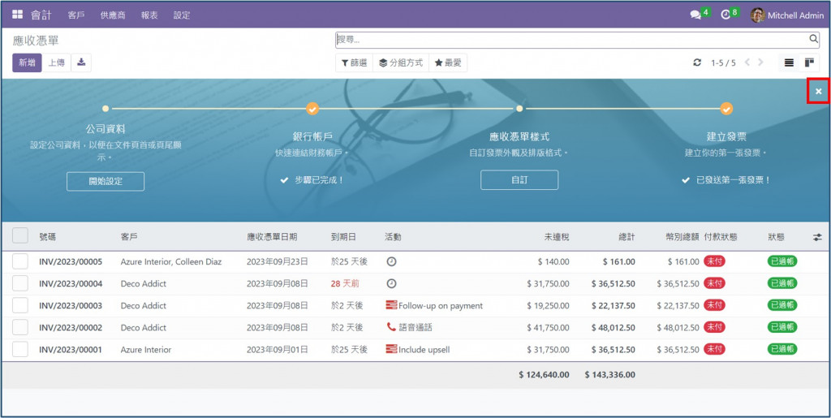Open the 報表 menu

point(149,15)
